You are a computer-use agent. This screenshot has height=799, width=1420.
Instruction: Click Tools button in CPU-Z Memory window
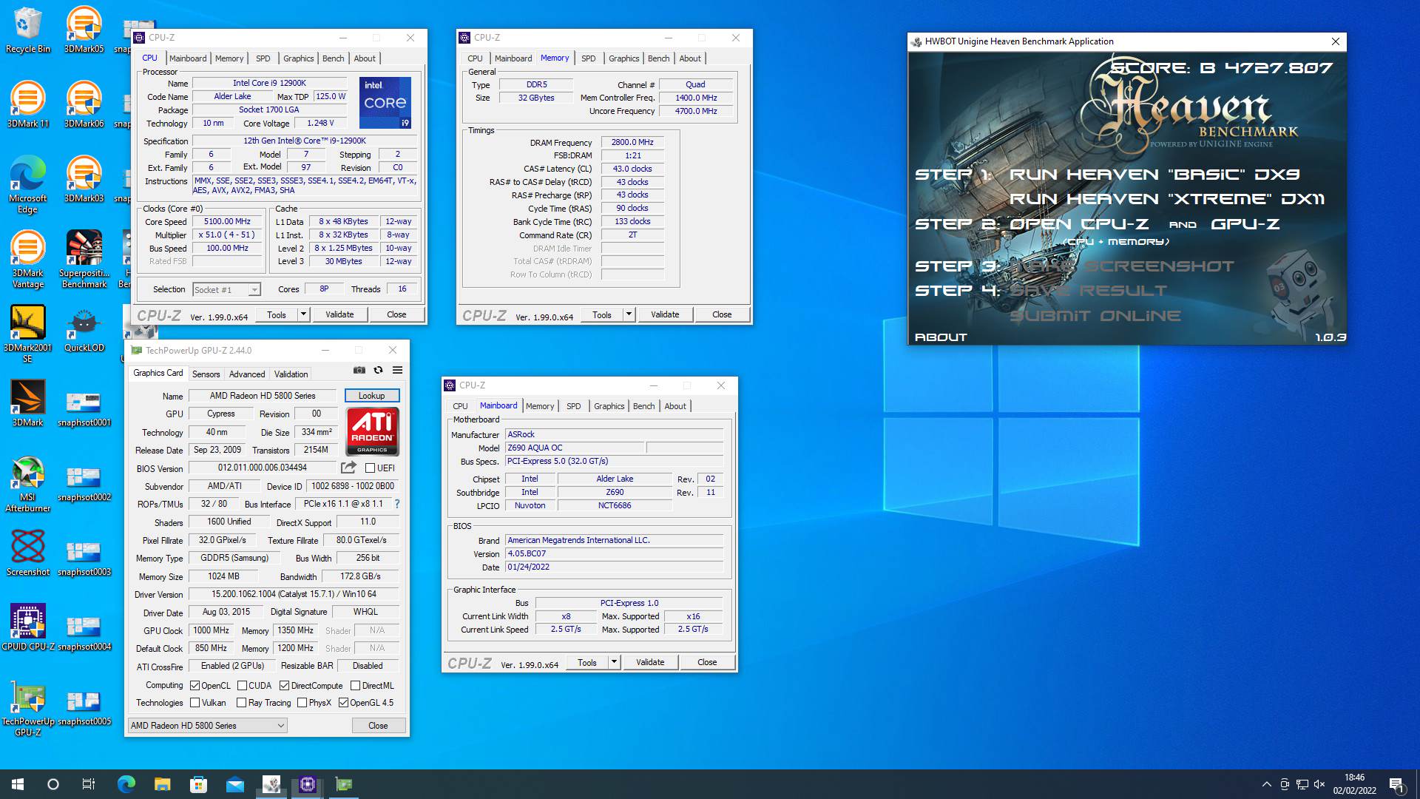coord(602,314)
